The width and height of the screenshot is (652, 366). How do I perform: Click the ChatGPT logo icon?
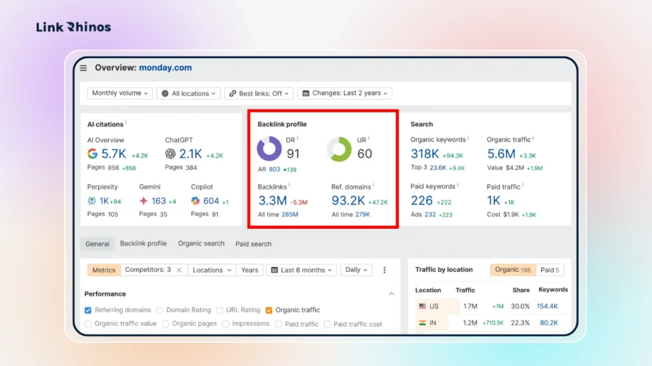pos(170,154)
